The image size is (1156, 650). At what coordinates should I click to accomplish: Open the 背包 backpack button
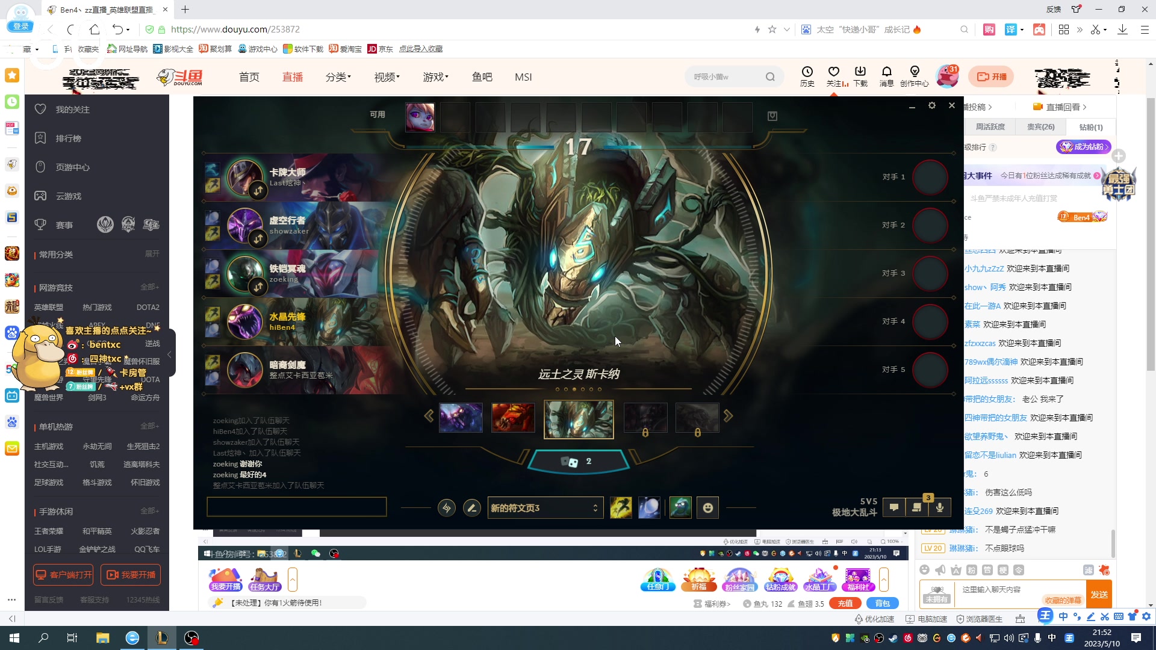[x=883, y=603]
